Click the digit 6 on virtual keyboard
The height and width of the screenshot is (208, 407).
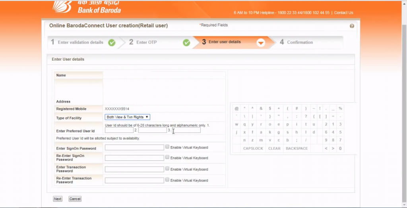326,132
